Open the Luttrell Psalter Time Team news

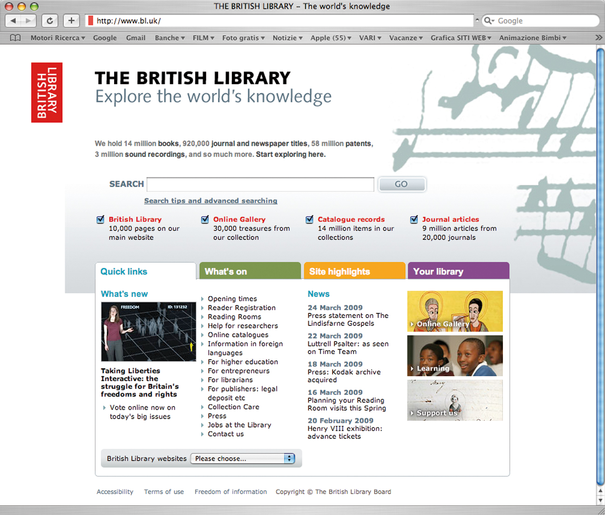click(x=348, y=348)
